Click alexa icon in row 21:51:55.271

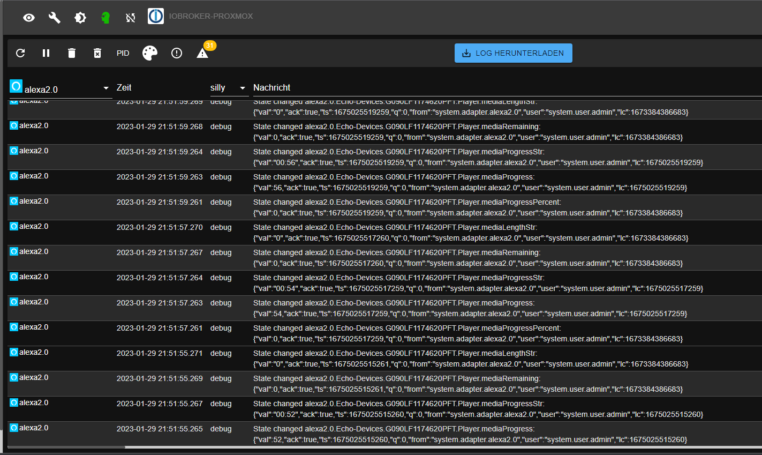click(x=14, y=352)
